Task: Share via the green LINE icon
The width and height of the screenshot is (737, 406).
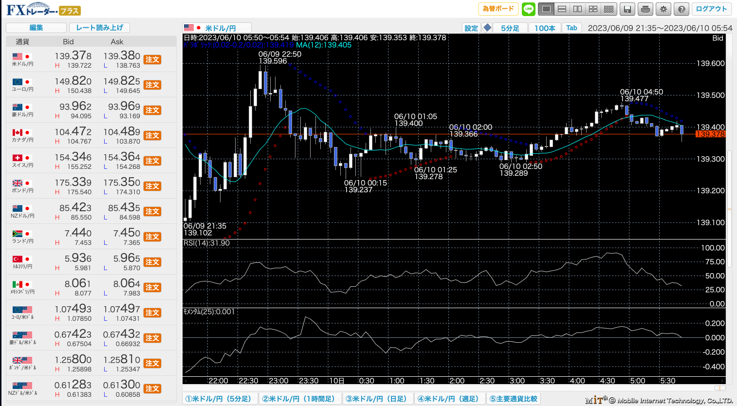Action: 528,9
